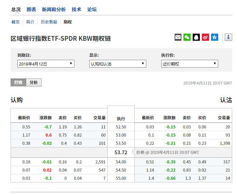Viewport: 237px width, 195px height.
Task: Click the put last price 1.14
Action: (x=150, y=170)
